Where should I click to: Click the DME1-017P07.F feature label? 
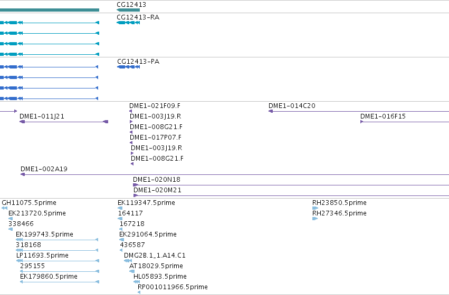(x=156, y=137)
